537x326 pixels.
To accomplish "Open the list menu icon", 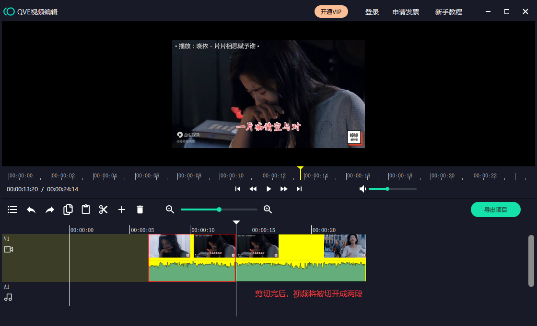I will tap(12, 210).
